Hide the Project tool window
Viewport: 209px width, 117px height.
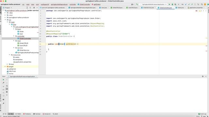[37, 8]
